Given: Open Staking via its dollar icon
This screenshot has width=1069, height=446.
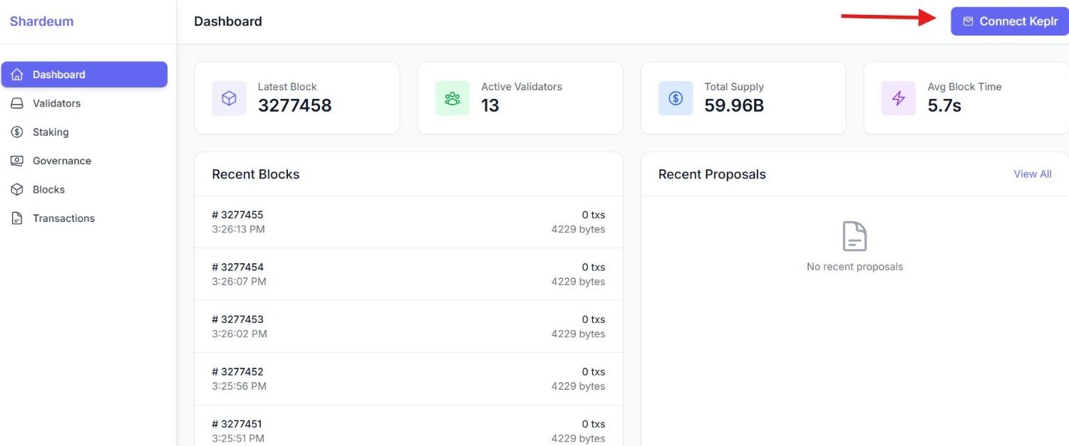Looking at the screenshot, I should tap(17, 132).
